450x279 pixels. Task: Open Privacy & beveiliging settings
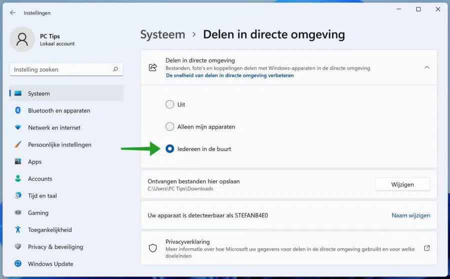[66, 246]
